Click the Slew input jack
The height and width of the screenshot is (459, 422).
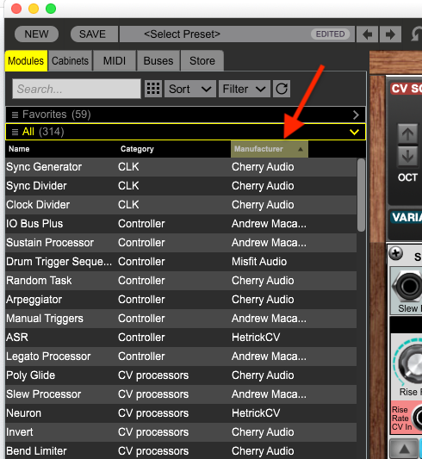pos(408,286)
